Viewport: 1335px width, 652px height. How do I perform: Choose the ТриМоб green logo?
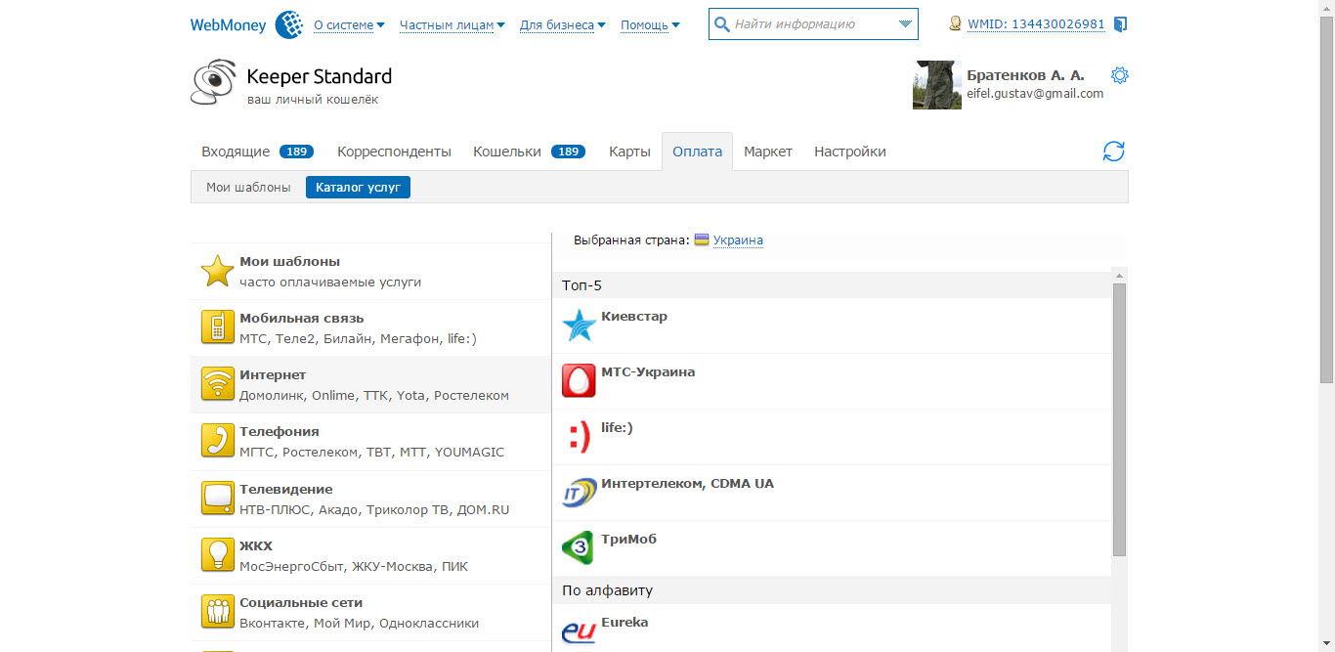click(x=579, y=548)
